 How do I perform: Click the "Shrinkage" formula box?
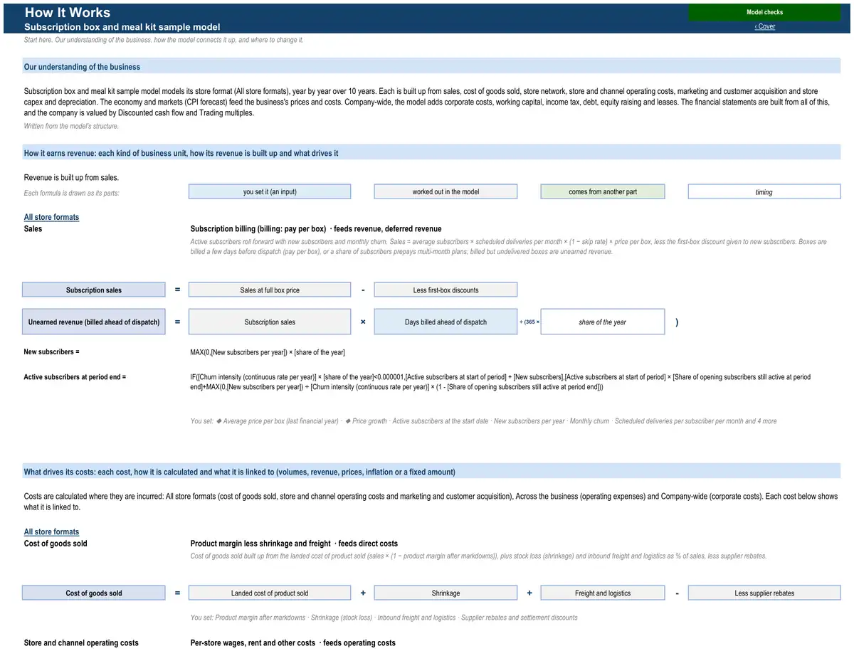[446, 593]
